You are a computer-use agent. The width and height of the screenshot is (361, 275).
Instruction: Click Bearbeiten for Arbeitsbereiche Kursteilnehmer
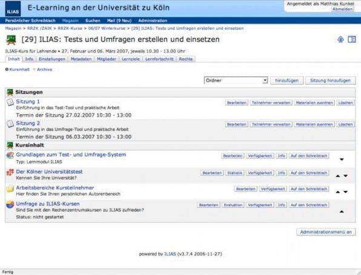[246, 189]
